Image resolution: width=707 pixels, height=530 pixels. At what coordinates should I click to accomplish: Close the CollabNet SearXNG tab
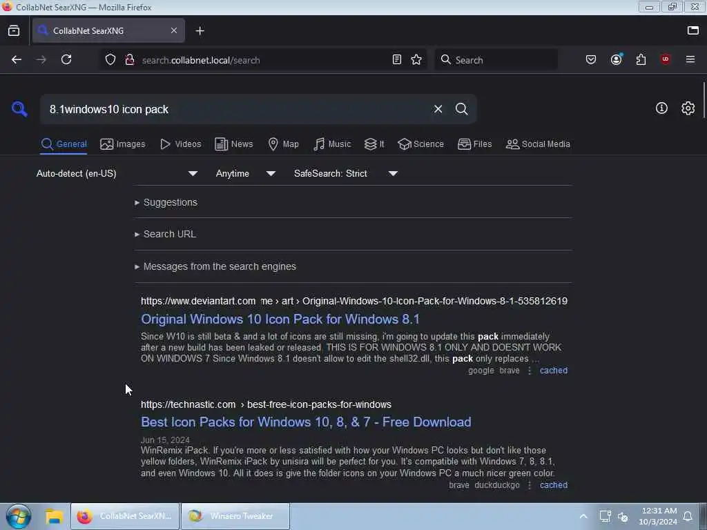(x=174, y=30)
